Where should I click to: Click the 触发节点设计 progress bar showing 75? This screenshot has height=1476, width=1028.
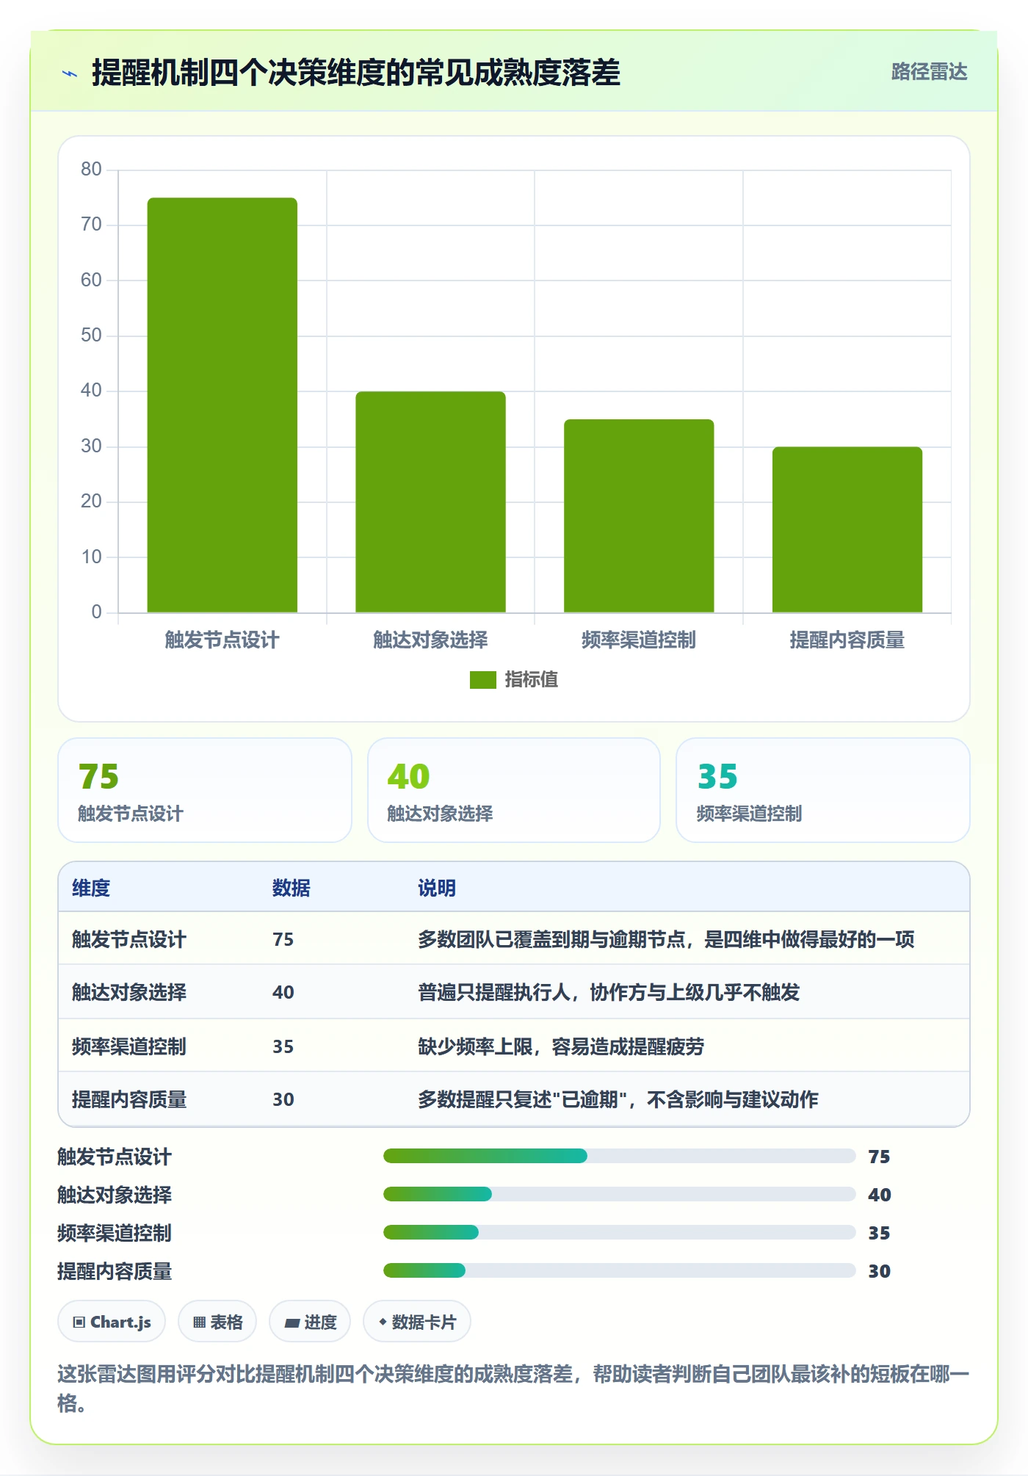(619, 1156)
